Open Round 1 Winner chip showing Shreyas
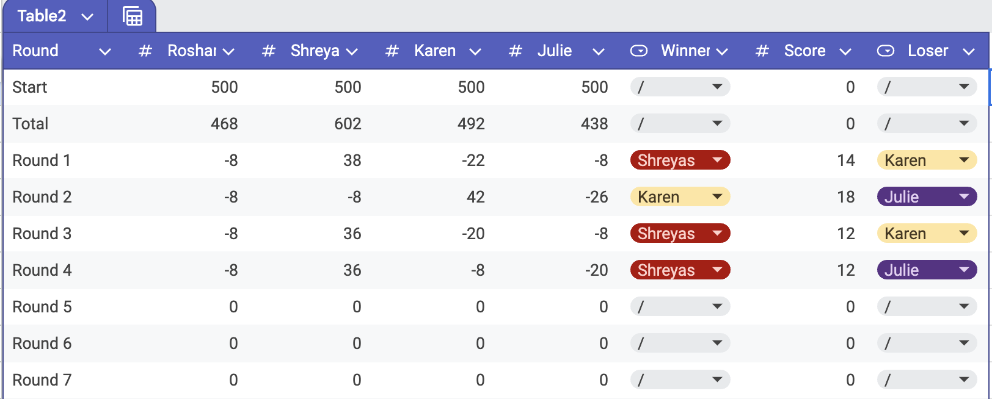Screen dimensions: 992x399 pos(680,160)
